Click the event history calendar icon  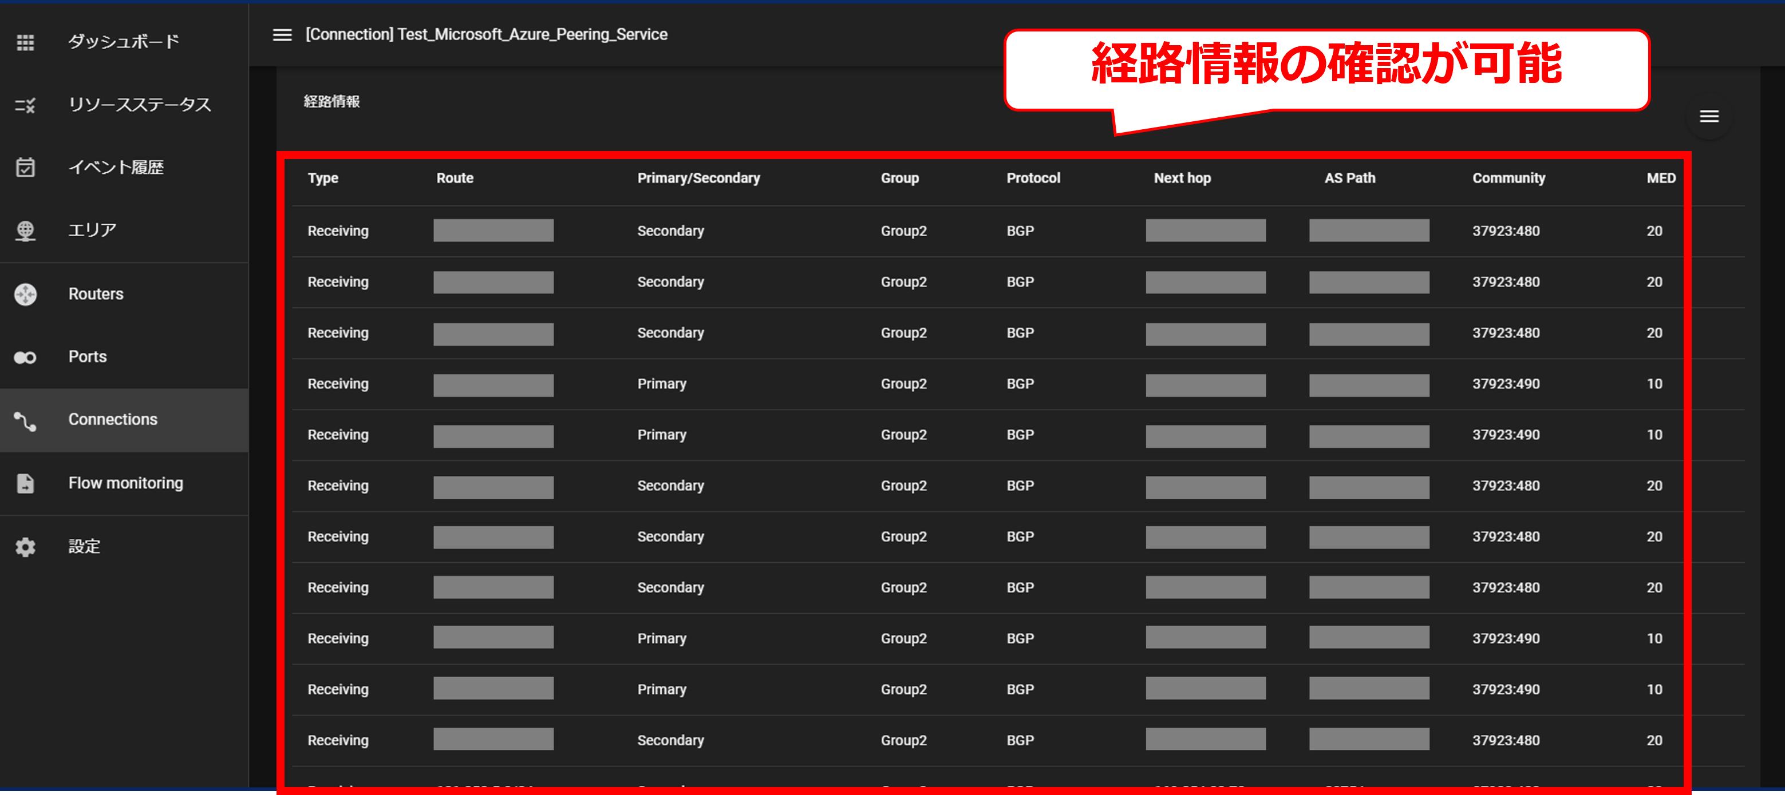pos(26,168)
